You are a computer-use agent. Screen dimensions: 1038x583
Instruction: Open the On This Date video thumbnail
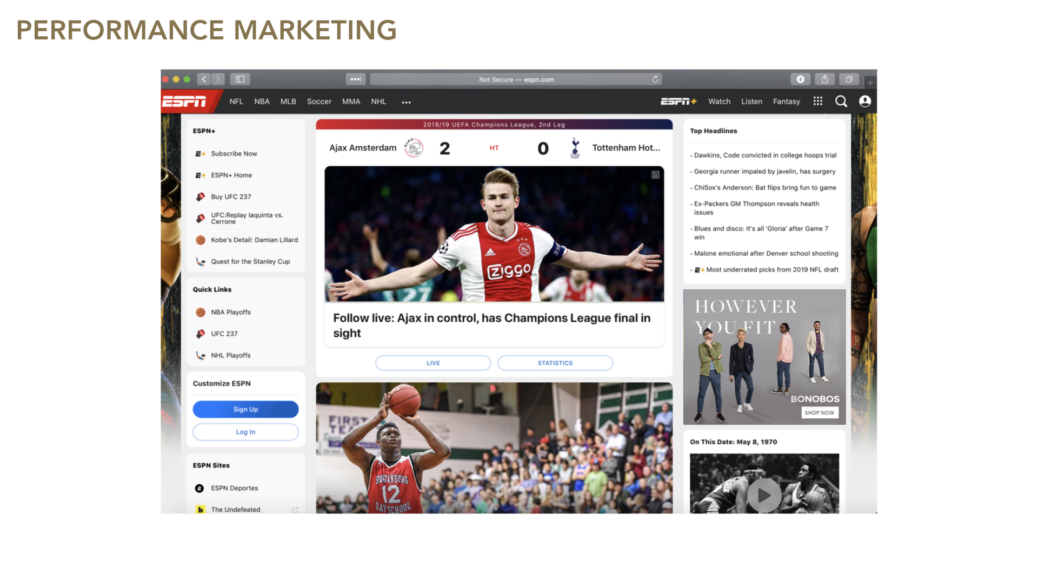coord(764,484)
